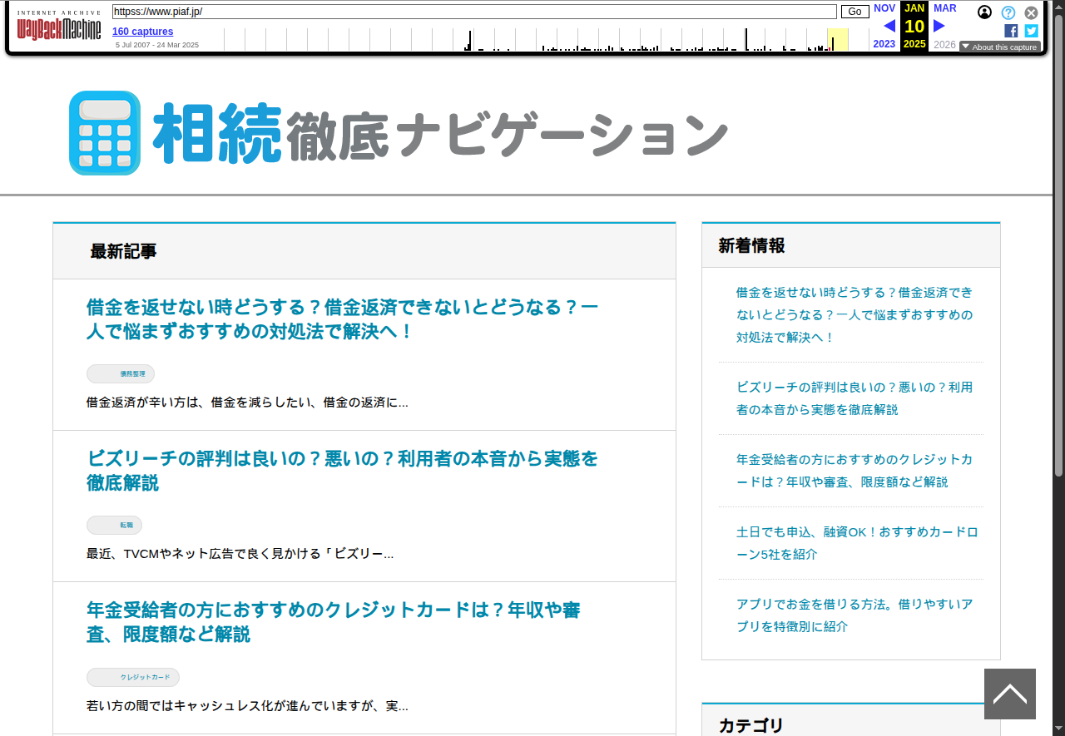Click the scroll-to-top arrow button
The width and height of the screenshot is (1065, 736).
point(1009,694)
